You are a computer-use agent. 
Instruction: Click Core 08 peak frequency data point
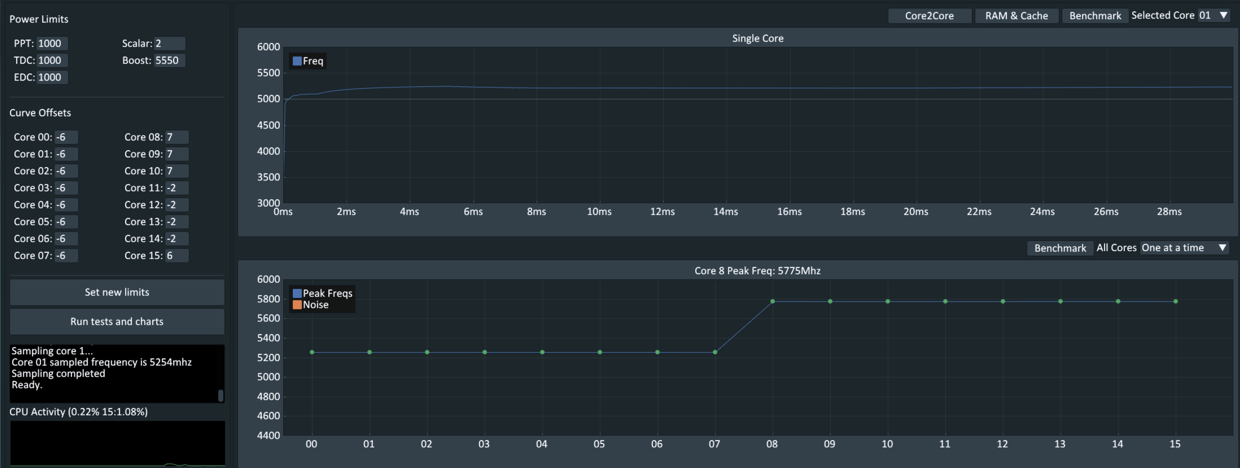coord(772,302)
